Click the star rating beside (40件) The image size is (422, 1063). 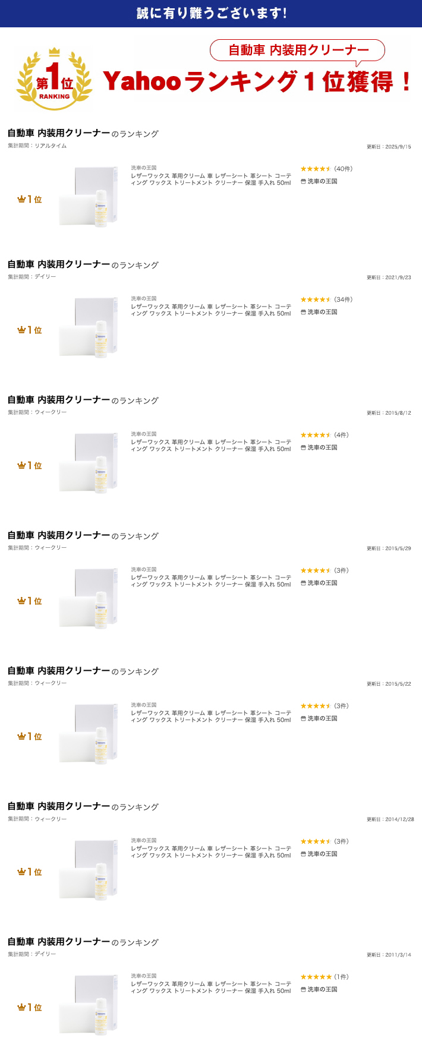[316, 169]
